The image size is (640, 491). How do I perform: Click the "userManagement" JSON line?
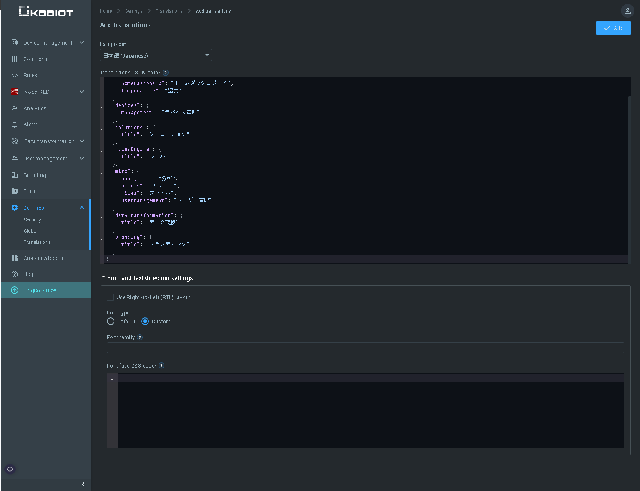[x=165, y=200]
